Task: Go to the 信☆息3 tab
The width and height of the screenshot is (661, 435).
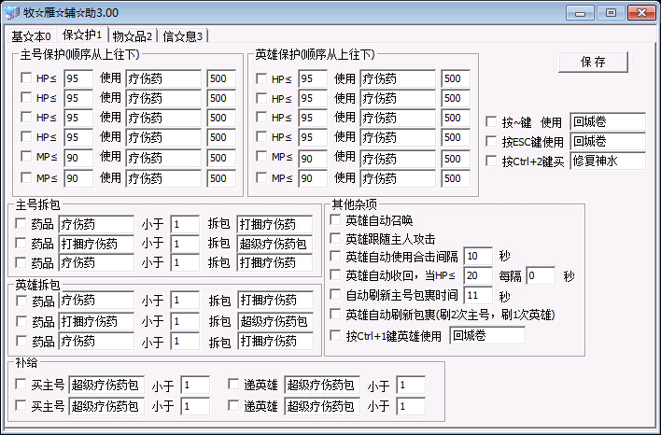Action: coord(183,36)
